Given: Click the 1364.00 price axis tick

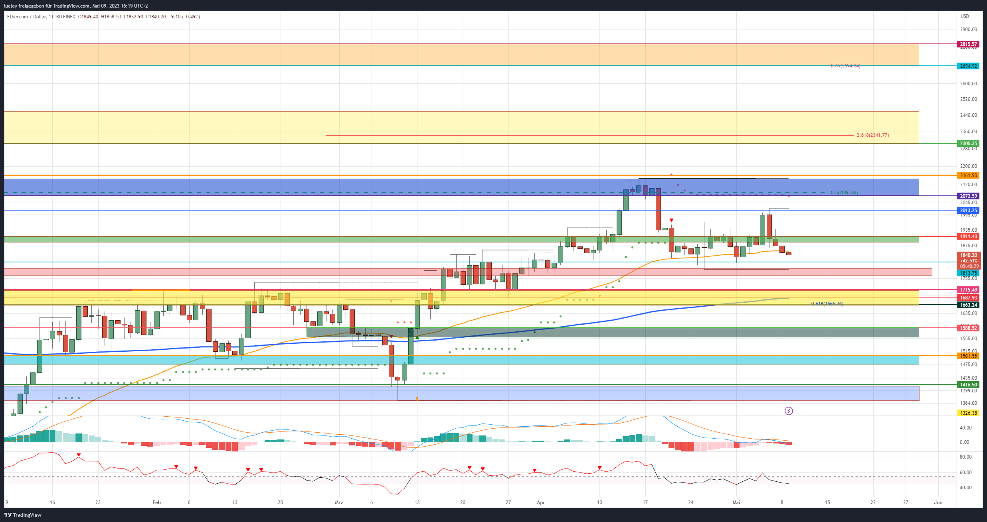Looking at the screenshot, I should coord(969,403).
